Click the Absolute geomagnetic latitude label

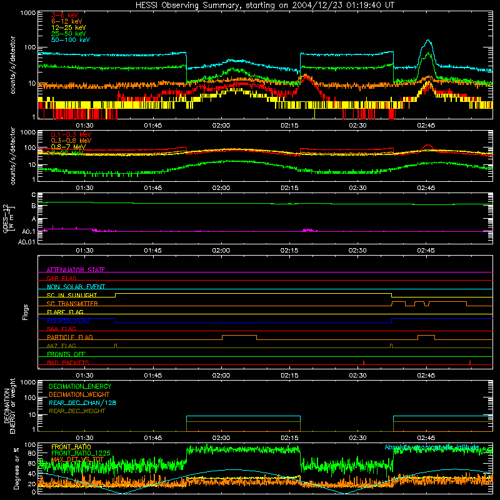click(x=432, y=447)
